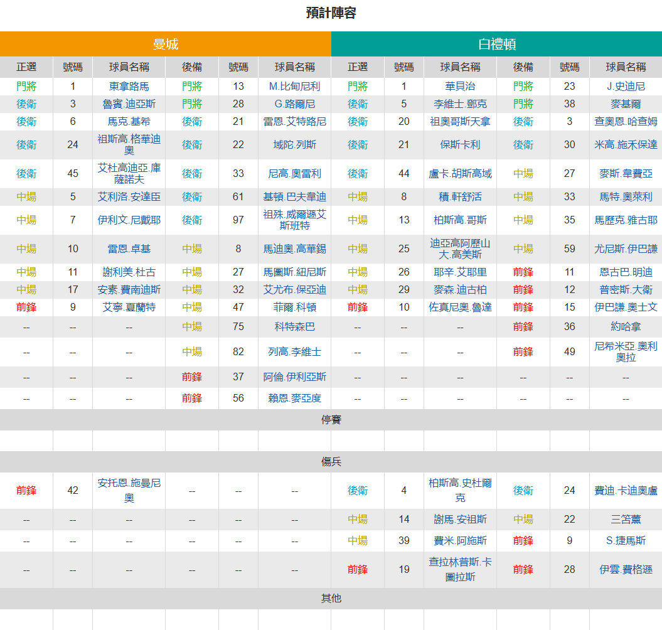Click injured player 安托恩.施曼尼奧
Viewport: 662px width, 630px height.
129,491
